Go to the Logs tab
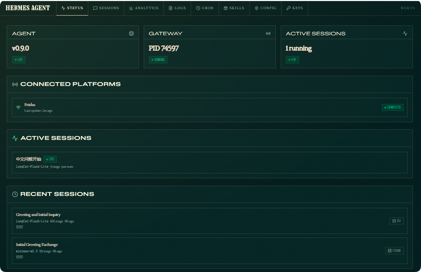This screenshot has height=272, width=421. coord(177,8)
